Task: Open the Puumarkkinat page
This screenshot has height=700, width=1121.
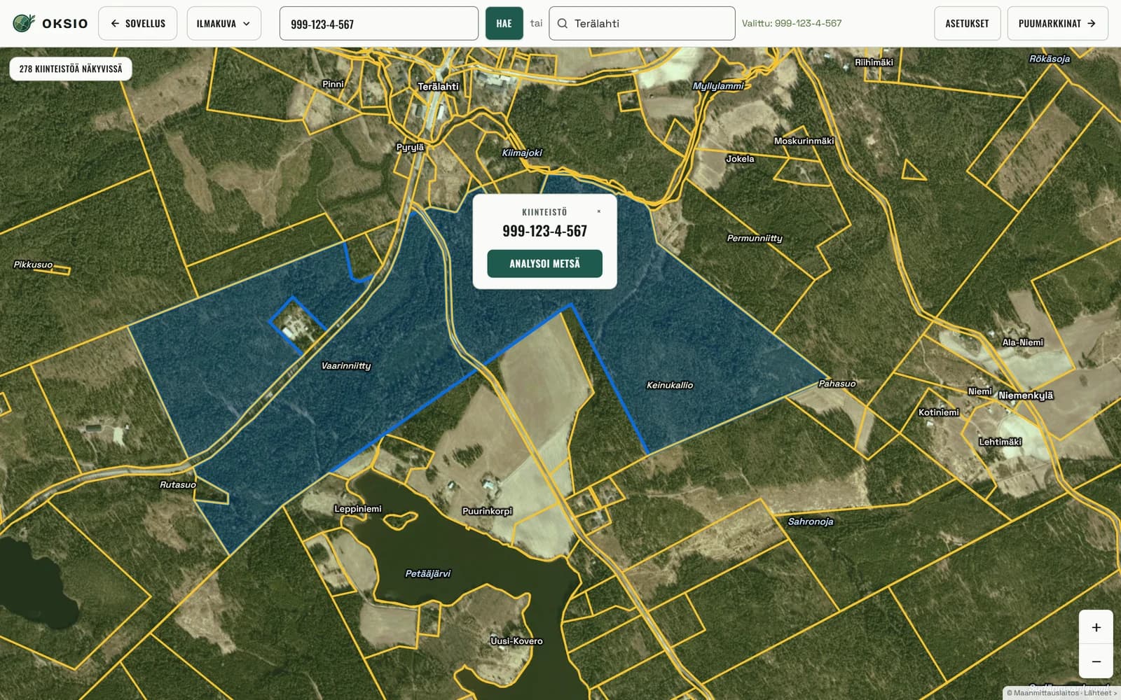Action: click(x=1057, y=23)
